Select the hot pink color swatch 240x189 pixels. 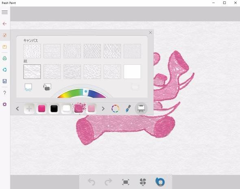coord(41,109)
